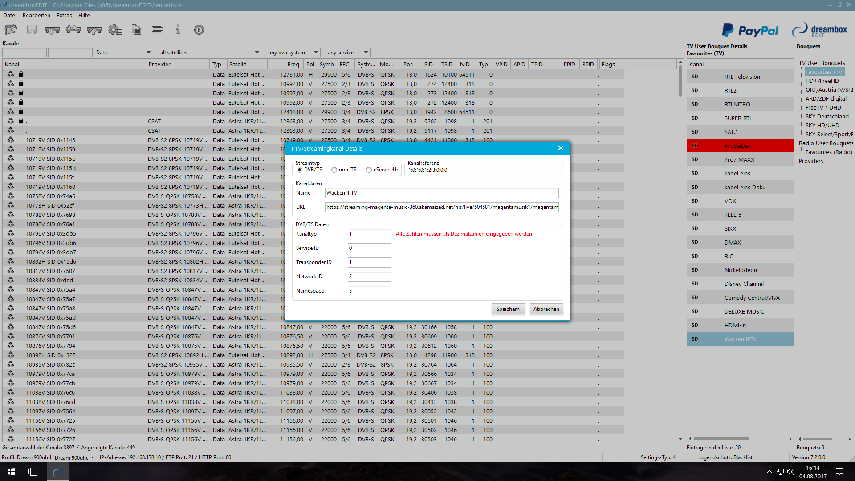Click the Speichern button
The width and height of the screenshot is (855, 481).
click(508, 309)
